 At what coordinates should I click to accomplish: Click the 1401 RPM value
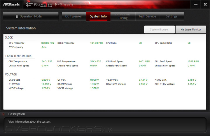144,61
